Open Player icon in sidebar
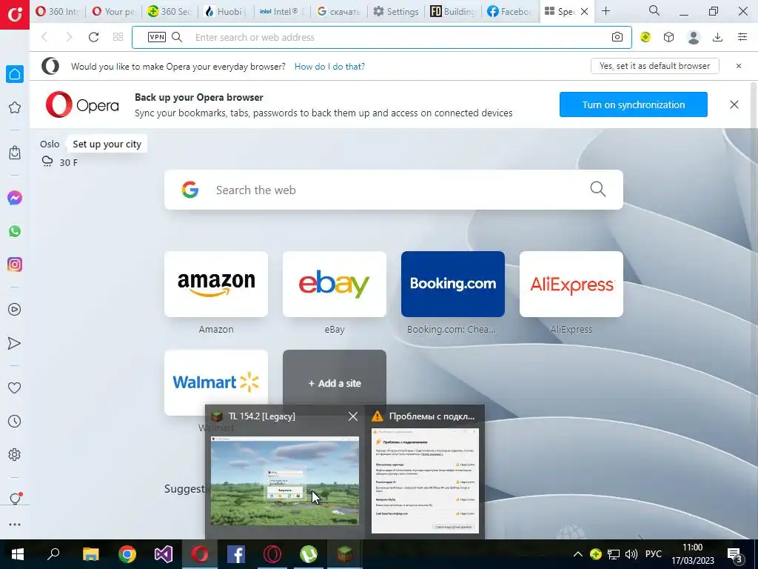The image size is (758, 569). click(15, 309)
